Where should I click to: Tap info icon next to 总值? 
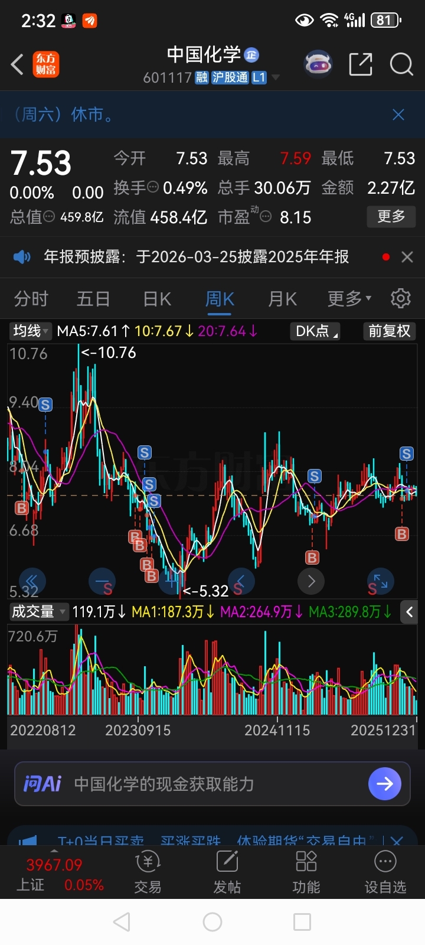50,217
